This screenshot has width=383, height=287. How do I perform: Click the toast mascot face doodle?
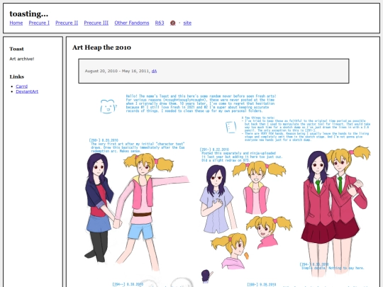(x=108, y=106)
